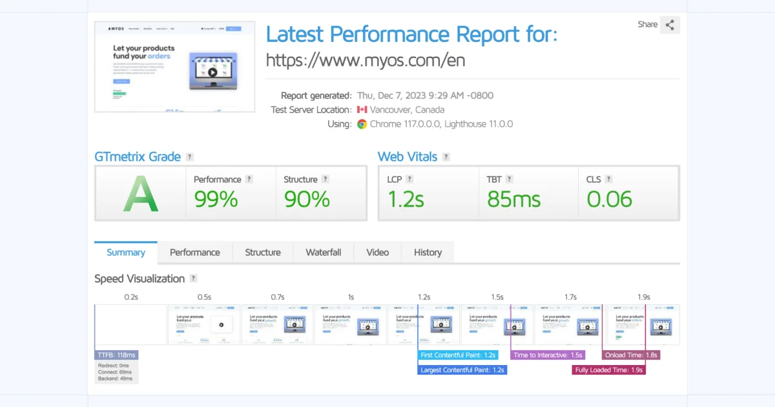Click Fully Loaded Time: 1.9s marker
Image resolution: width=775 pixels, height=407 pixels.
coord(608,370)
